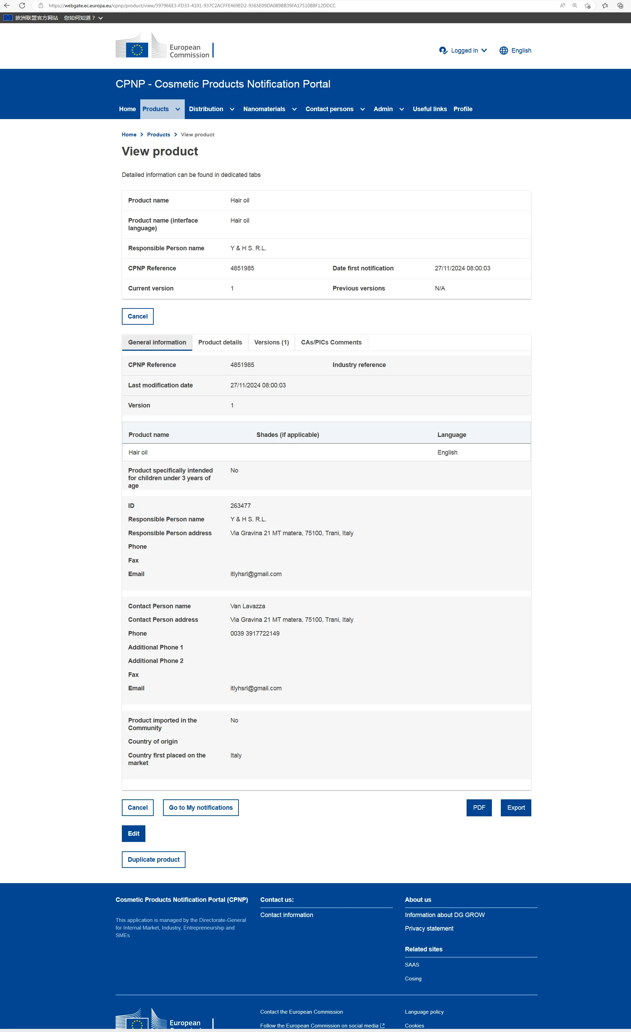Click the Language column header
Screen dimensions: 631x1032
[451, 435]
